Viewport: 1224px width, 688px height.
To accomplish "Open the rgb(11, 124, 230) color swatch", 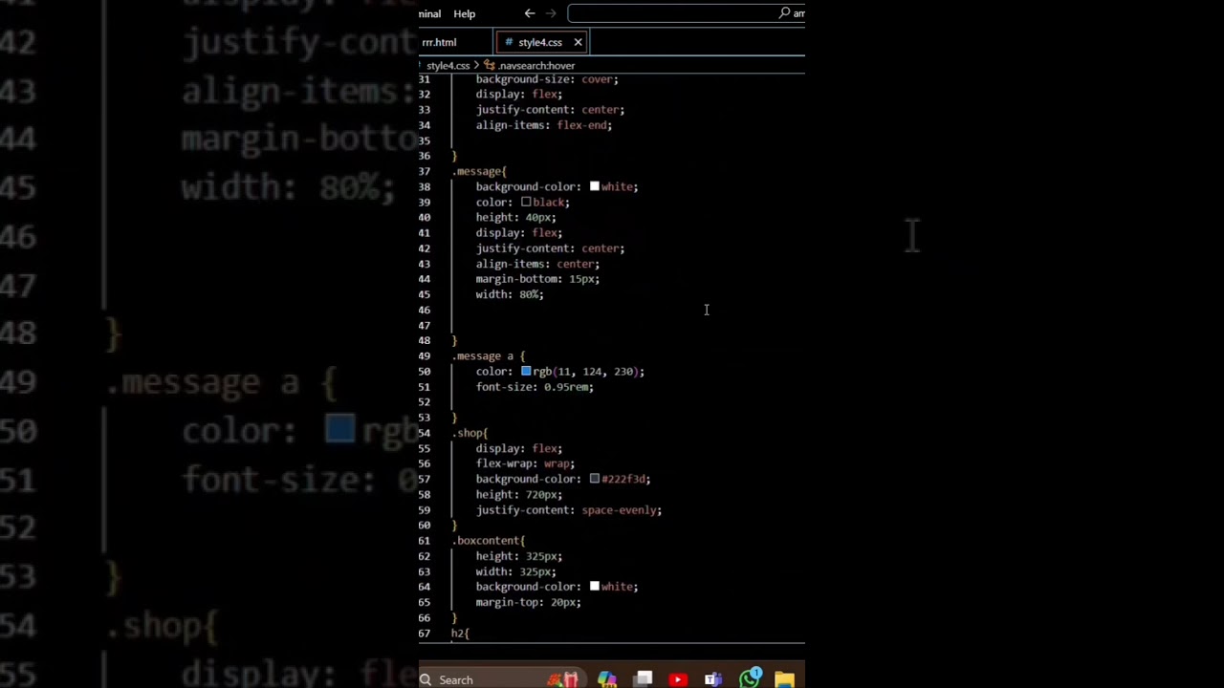I will [x=526, y=372].
